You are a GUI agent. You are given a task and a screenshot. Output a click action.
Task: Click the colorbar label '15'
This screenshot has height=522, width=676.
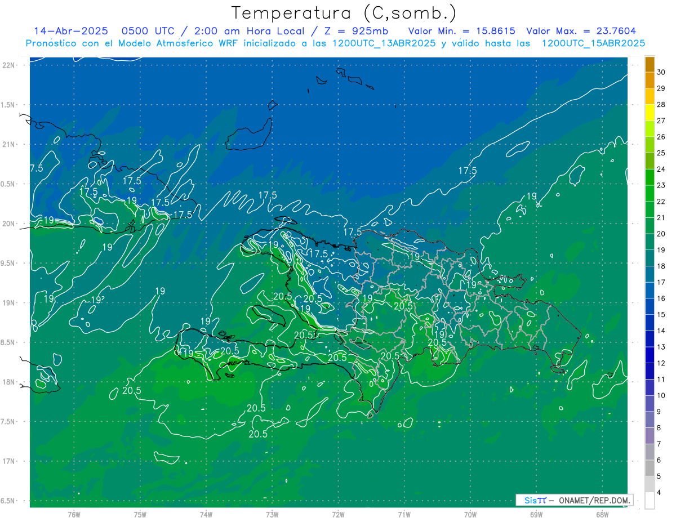point(661,314)
